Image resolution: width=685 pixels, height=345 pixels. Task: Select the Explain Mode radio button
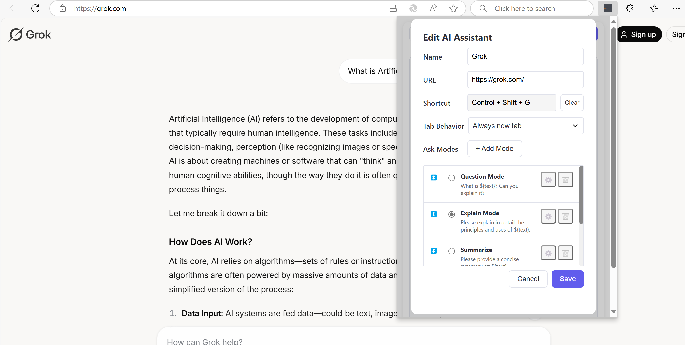(x=451, y=214)
